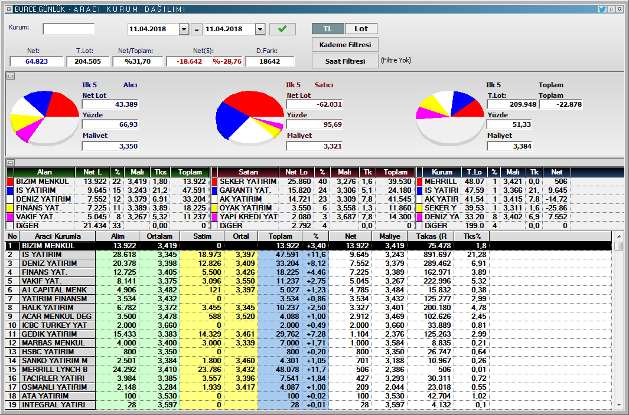Sort main table by Takas column
The width and height of the screenshot is (629, 415).
tap(431, 236)
